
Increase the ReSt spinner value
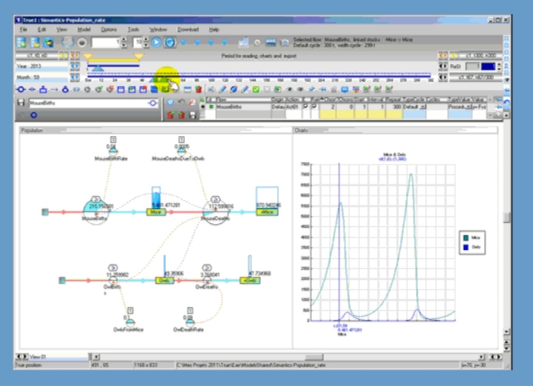498,64
